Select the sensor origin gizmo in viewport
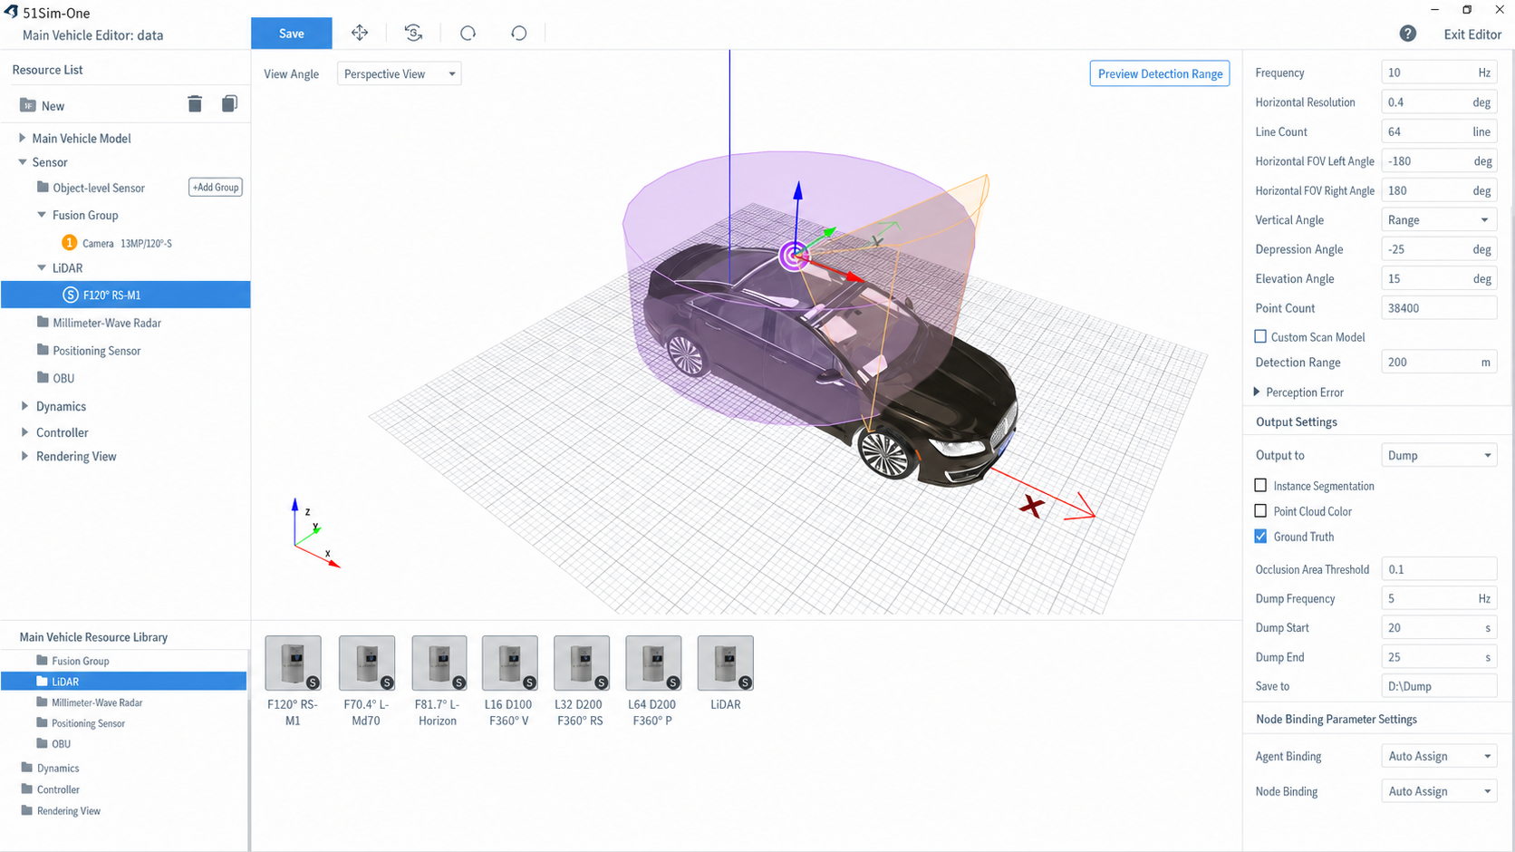The height and width of the screenshot is (852, 1515). [794, 257]
